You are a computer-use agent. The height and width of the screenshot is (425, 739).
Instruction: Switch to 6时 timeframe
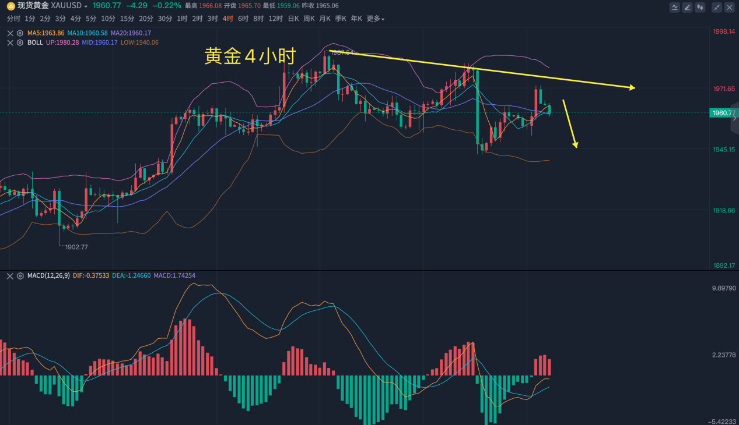point(243,19)
